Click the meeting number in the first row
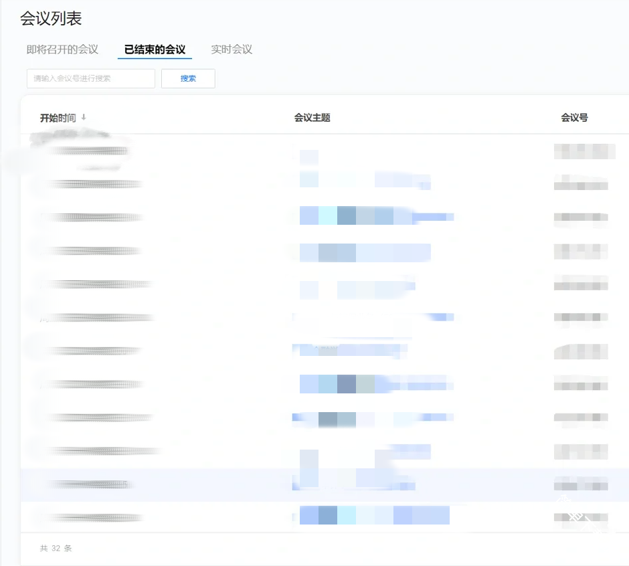Screen dimensions: 629x566 [x=584, y=151]
